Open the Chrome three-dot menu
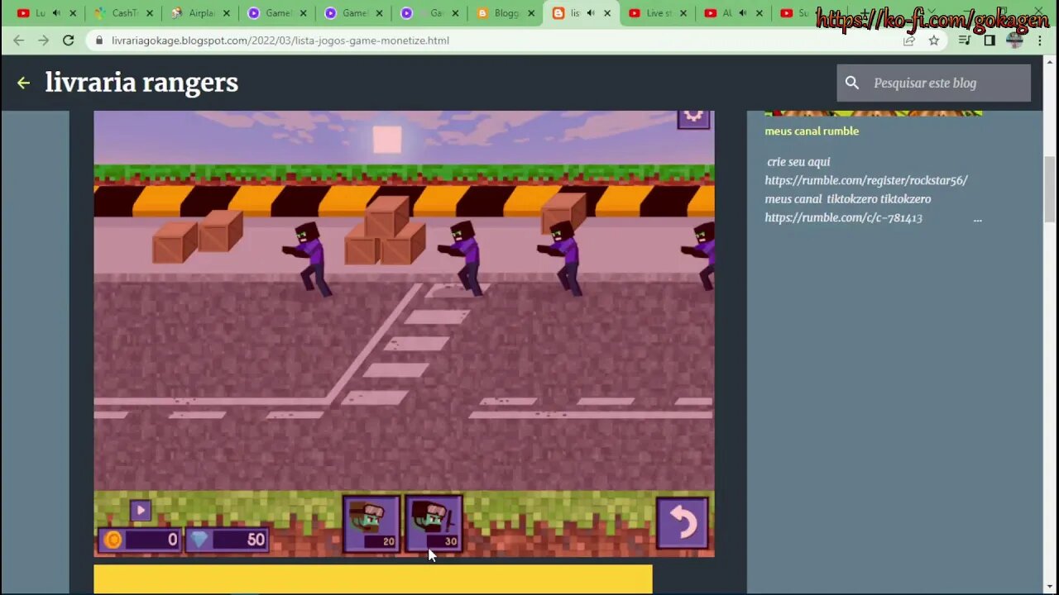1059x595 pixels. [1040, 40]
